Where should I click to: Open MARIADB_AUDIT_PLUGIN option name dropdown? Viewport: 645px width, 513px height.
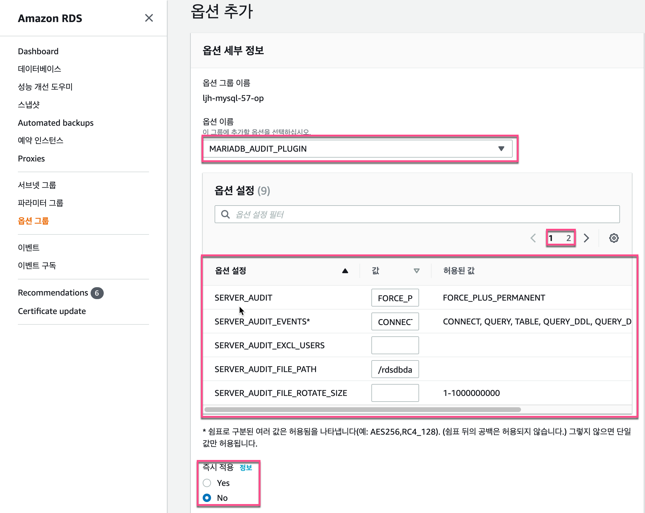(357, 149)
